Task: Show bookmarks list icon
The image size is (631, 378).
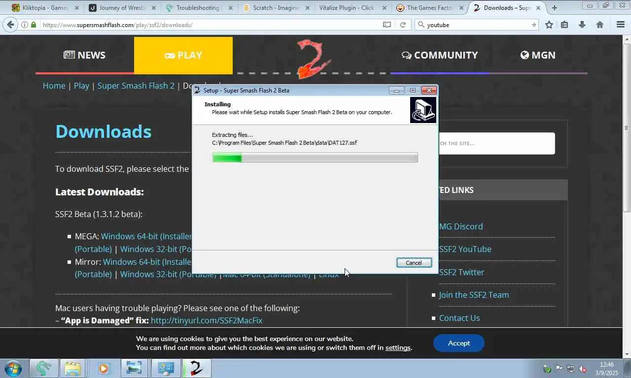Action: [564, 25]
